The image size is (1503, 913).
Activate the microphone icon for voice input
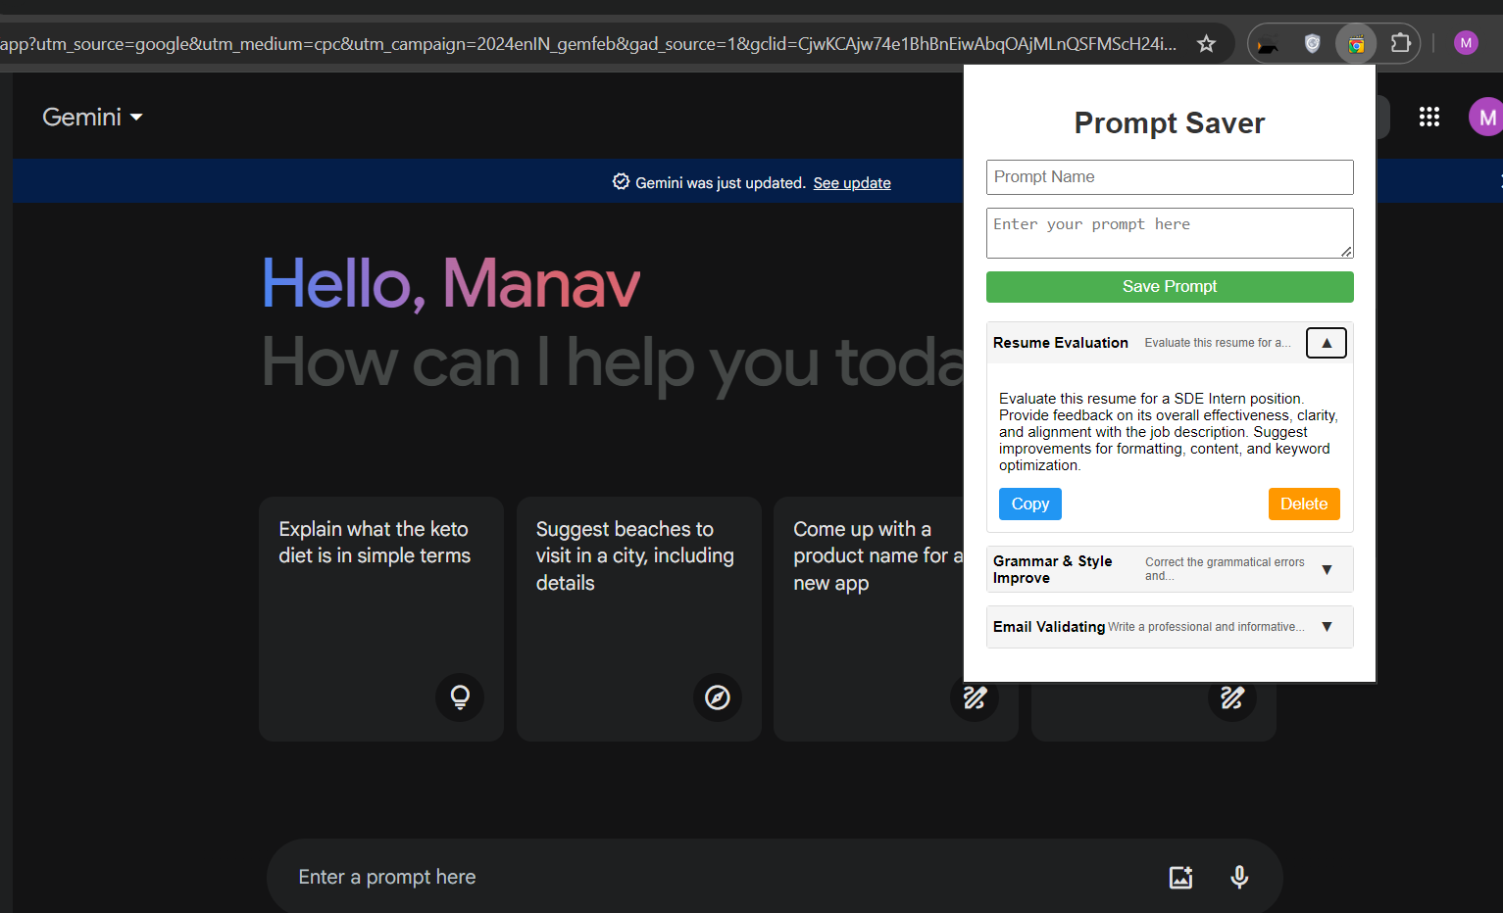1238,877
